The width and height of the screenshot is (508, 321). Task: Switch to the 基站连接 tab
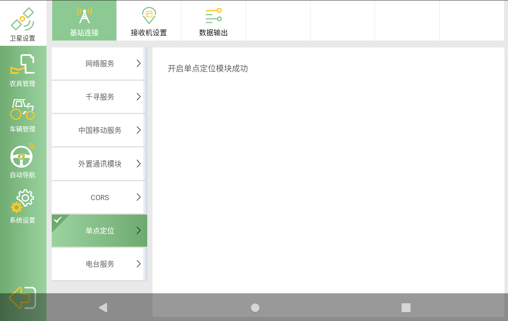(84, 21)
